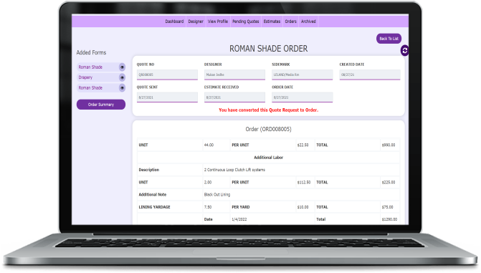The image size is (481, 273).
Task: Open the Archived section
Action: pos(308,21)
